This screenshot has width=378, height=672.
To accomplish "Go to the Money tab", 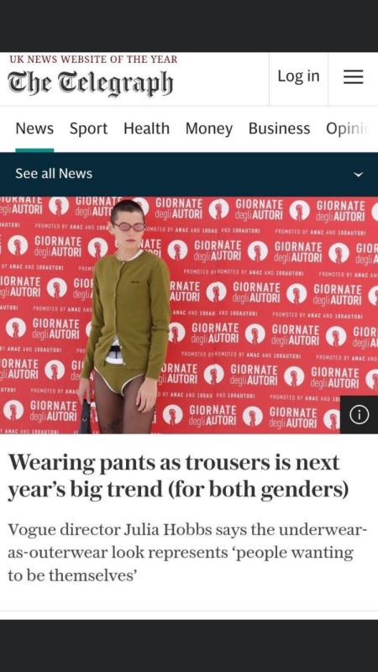I will [x=209, y=129].
